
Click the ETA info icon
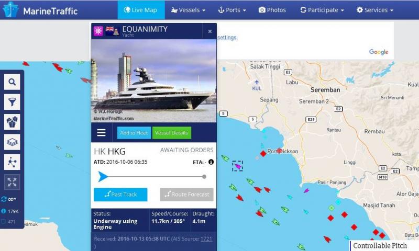(211, 162)
